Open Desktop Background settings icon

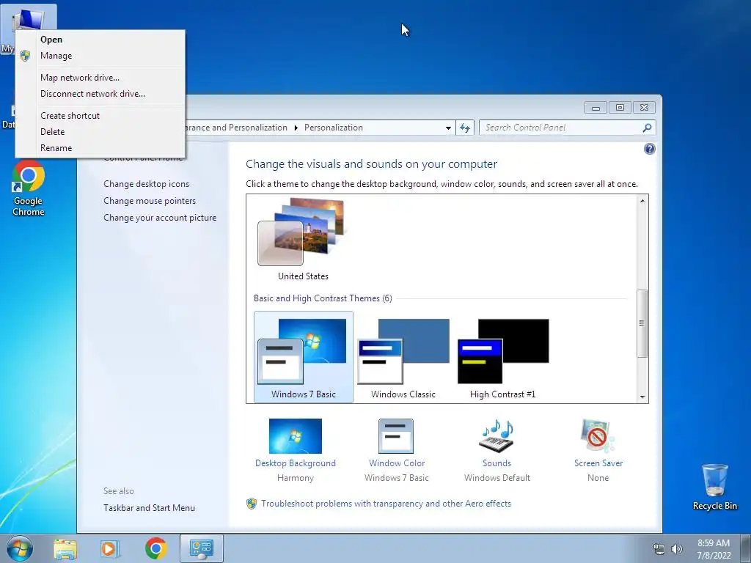click(295, 436)
